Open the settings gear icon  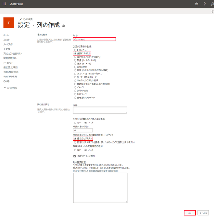click(196, 4)
